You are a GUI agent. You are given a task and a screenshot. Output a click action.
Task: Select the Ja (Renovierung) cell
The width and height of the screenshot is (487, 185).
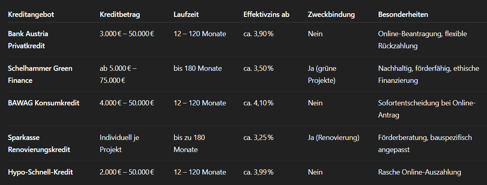point(334,138)
